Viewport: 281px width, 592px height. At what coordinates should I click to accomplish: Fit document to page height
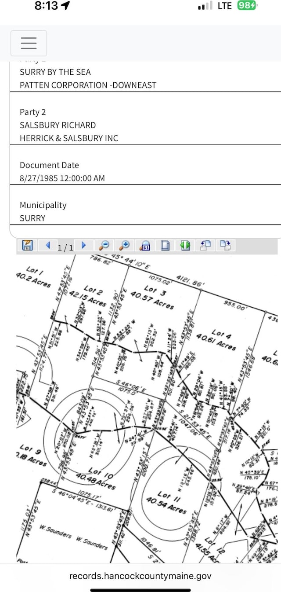point(165,246)
